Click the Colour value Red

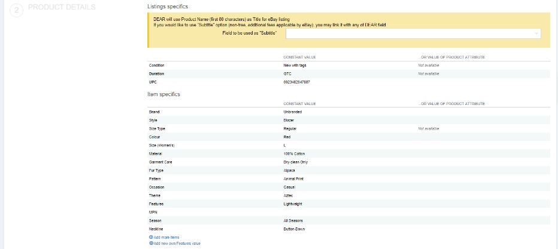(x=287, y=137)
